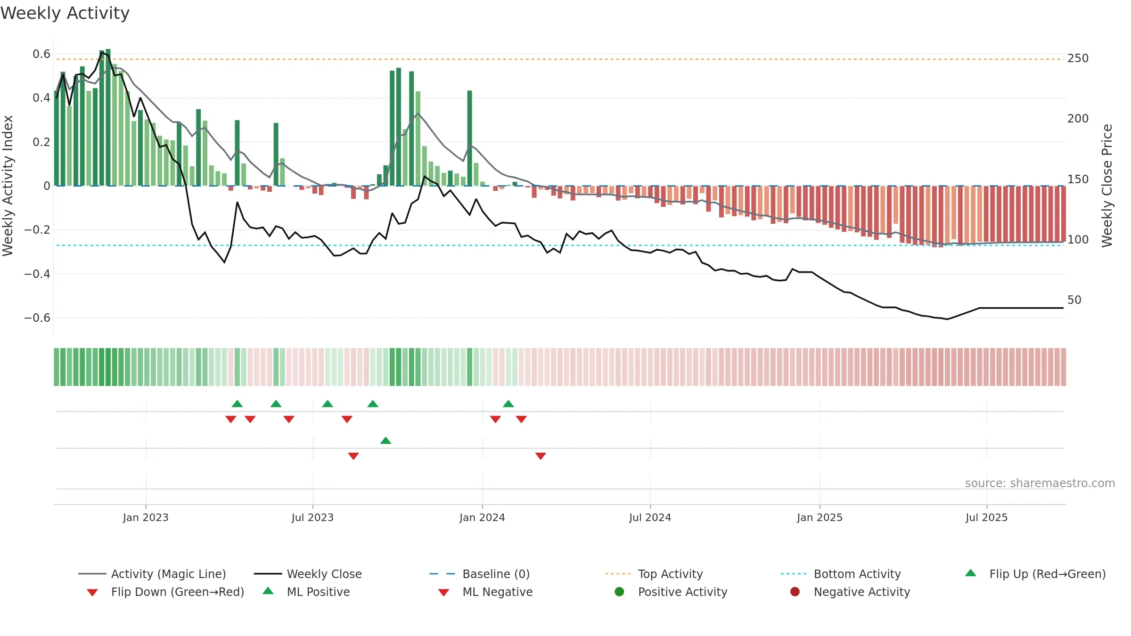Click the green triangle icon beside Flip Up legend
1131x636 pixels.
tap(971, 573)
